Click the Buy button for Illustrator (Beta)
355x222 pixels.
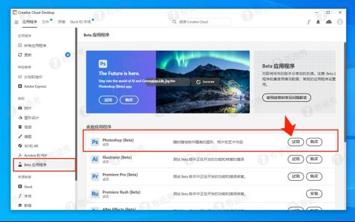[x=314, y=159]
